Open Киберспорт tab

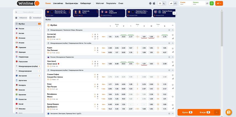[86, 3]
